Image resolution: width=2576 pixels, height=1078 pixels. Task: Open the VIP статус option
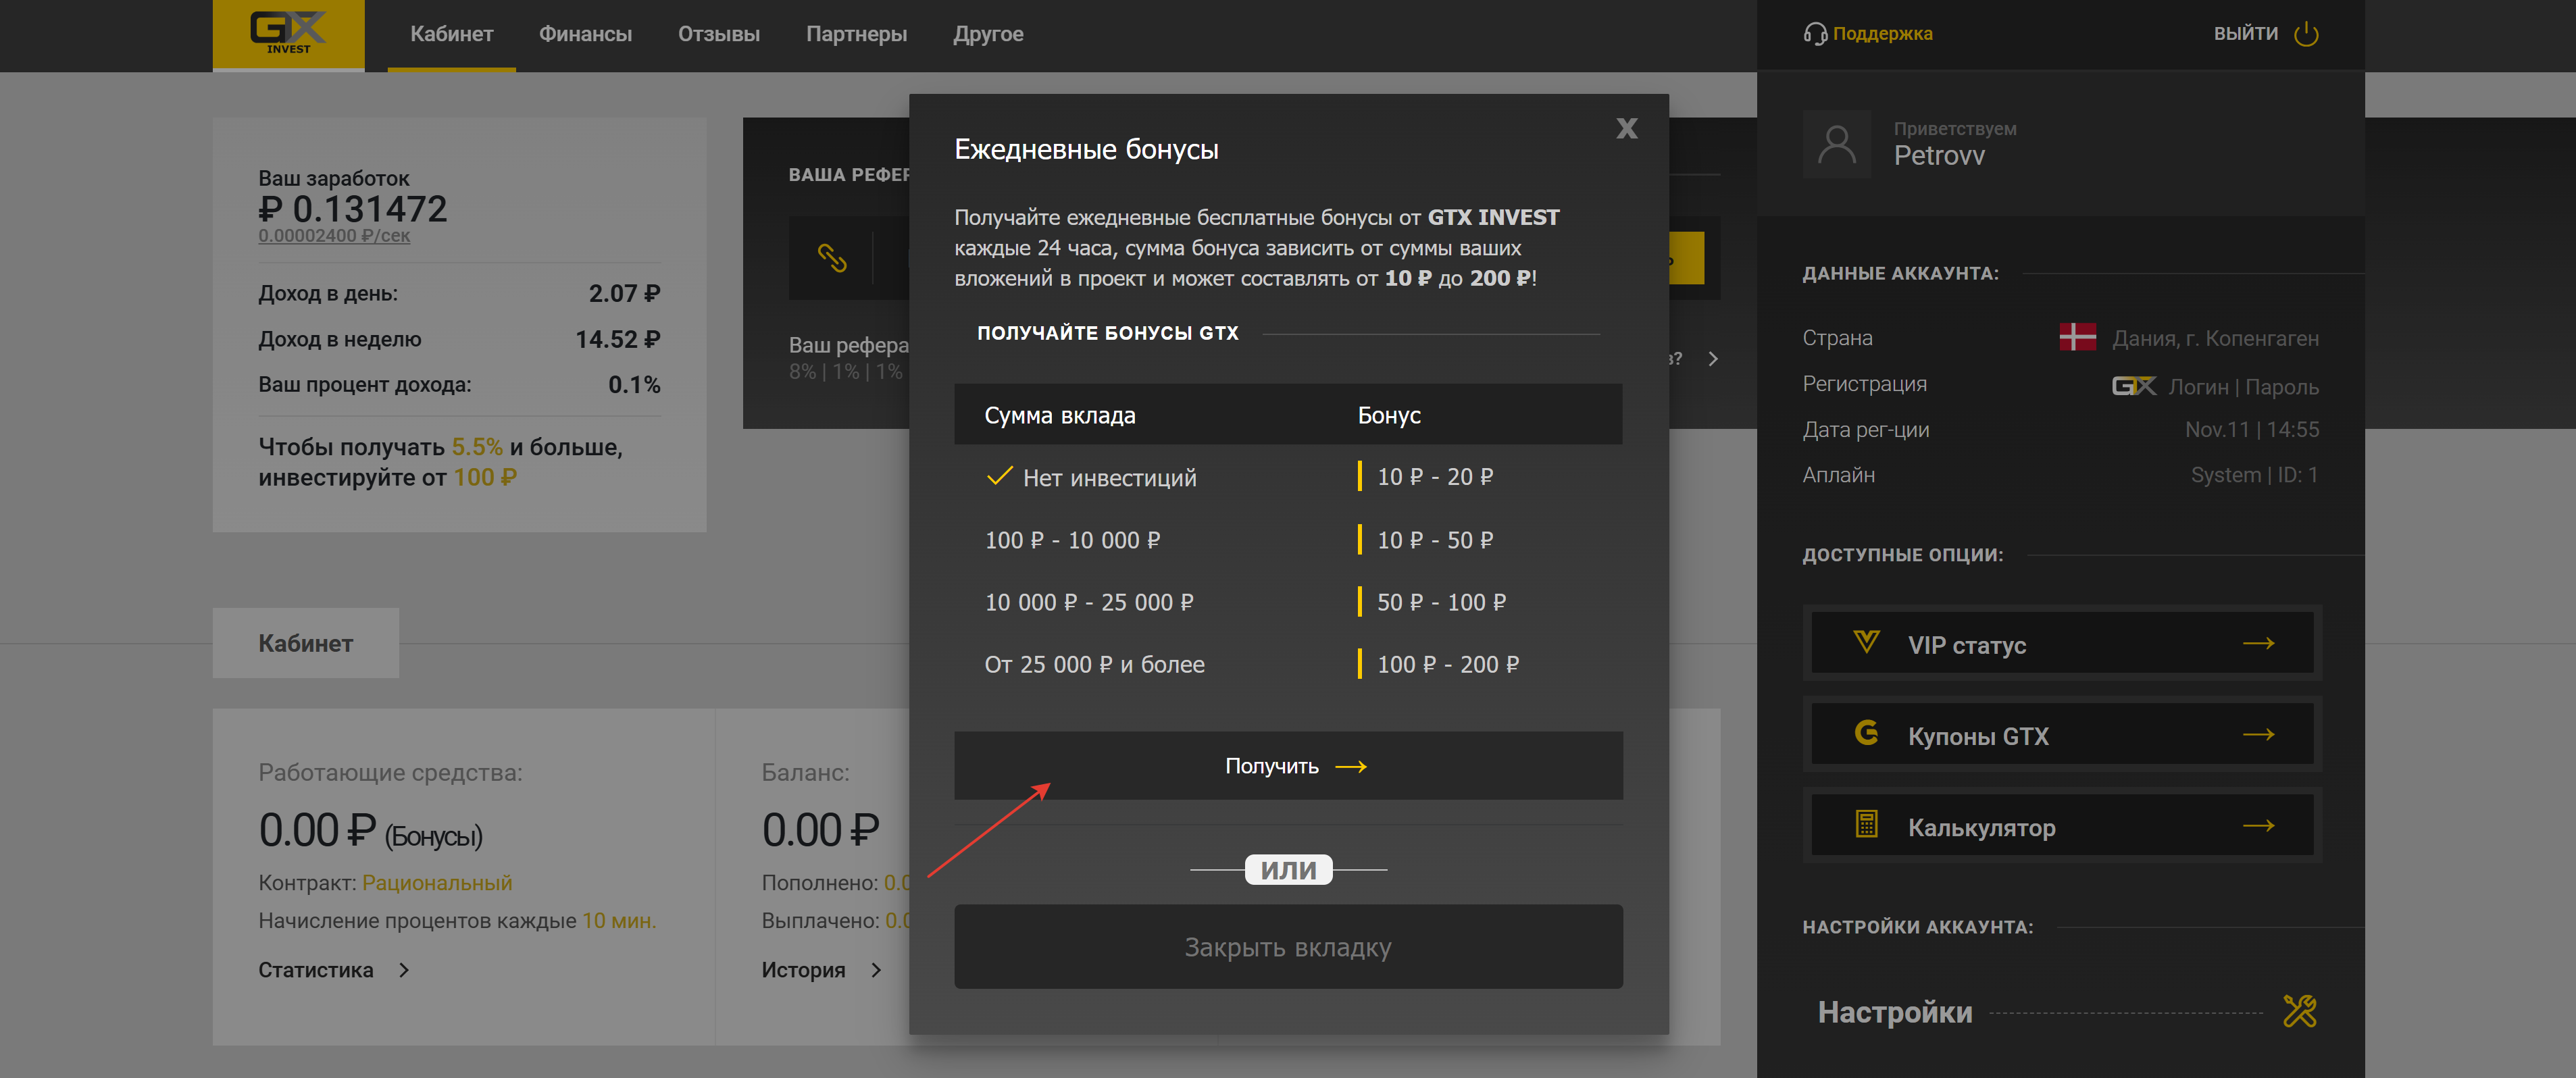(x=2062, y=644)
